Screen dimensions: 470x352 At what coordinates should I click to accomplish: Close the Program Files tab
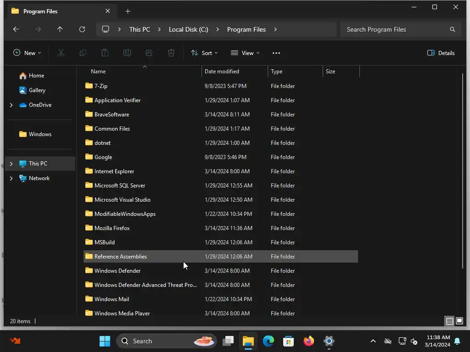click(107, 11)
